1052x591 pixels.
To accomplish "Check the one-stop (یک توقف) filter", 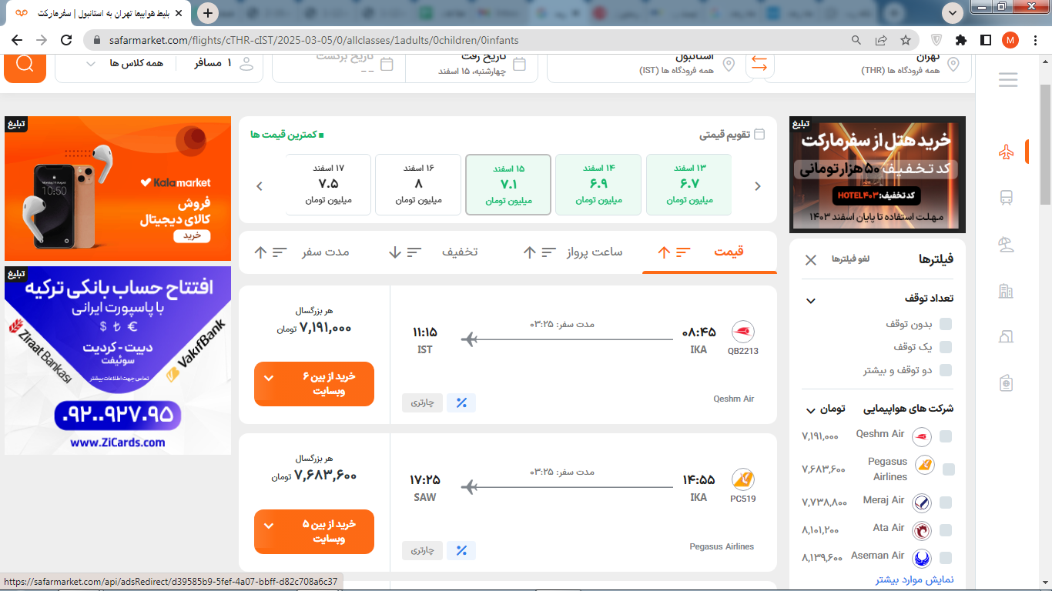I will [x=946, y=347].
